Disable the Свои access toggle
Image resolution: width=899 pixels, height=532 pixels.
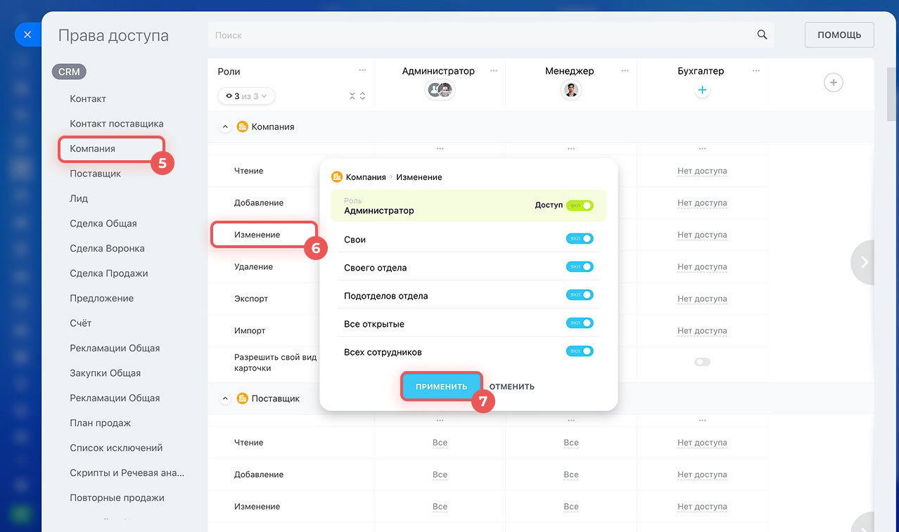point(580,239)
